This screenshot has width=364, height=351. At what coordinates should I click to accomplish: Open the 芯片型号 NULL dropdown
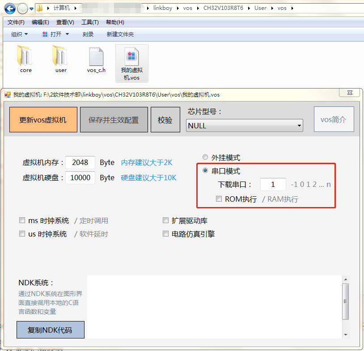(x=299, y=125)
